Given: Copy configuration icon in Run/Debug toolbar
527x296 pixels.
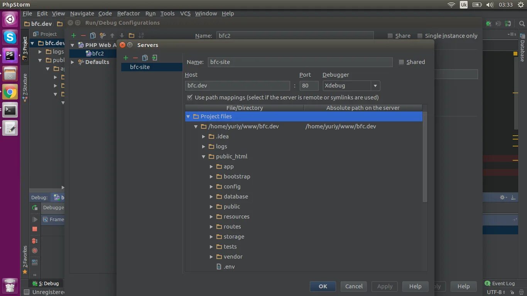Looking at the screenshot, I should point(93,35).
